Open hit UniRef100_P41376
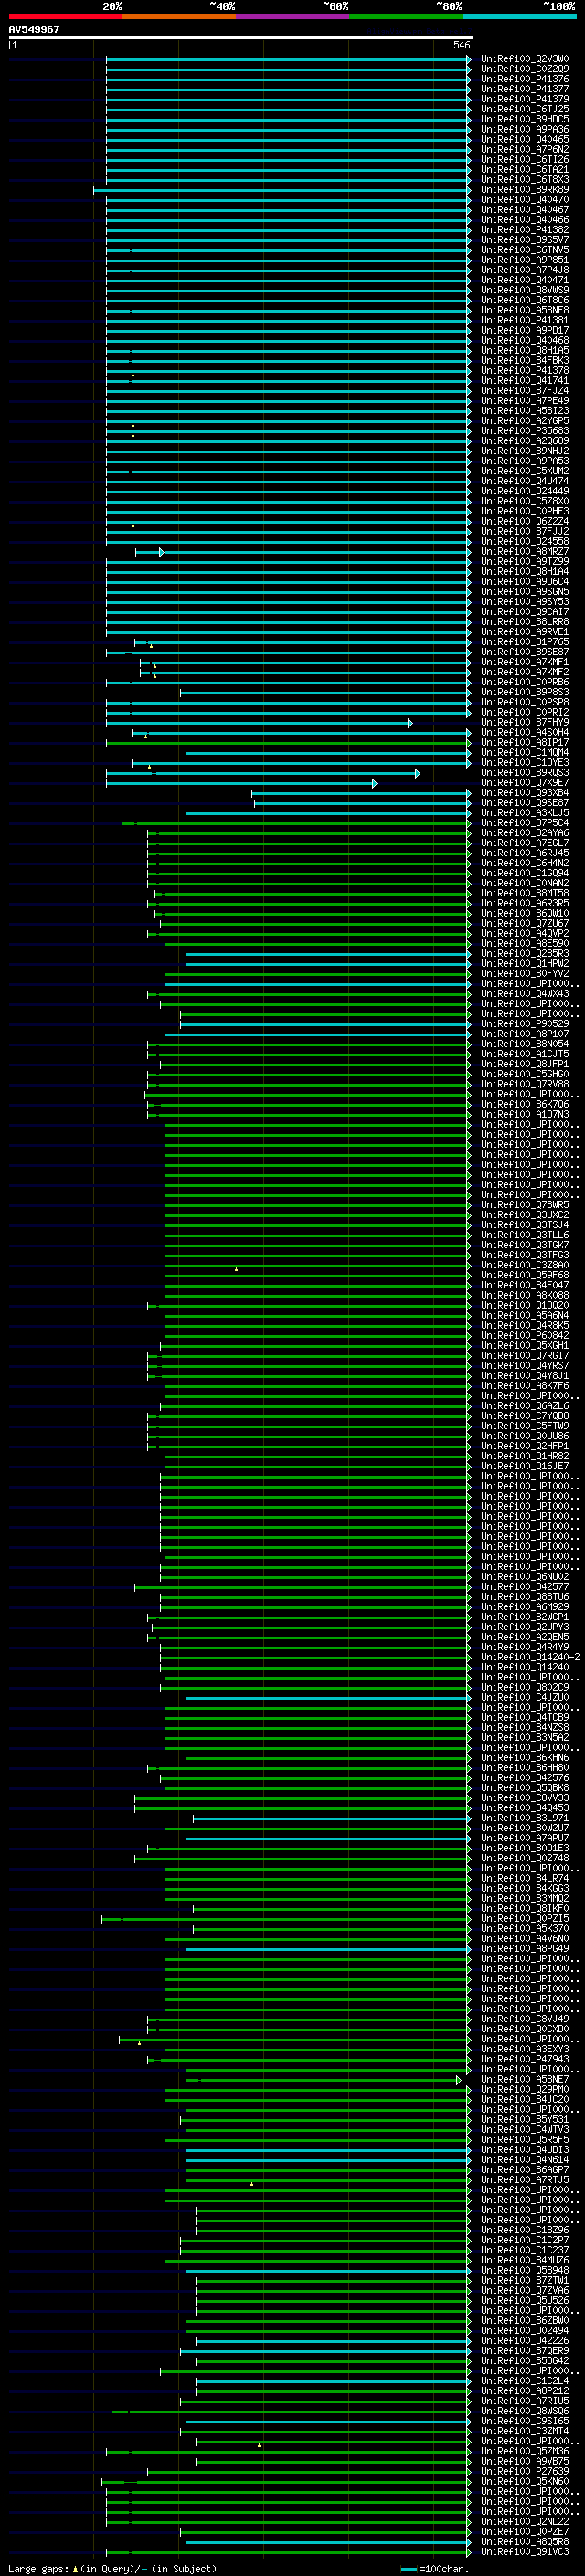The image size is (585, 2576). point(525,79)
